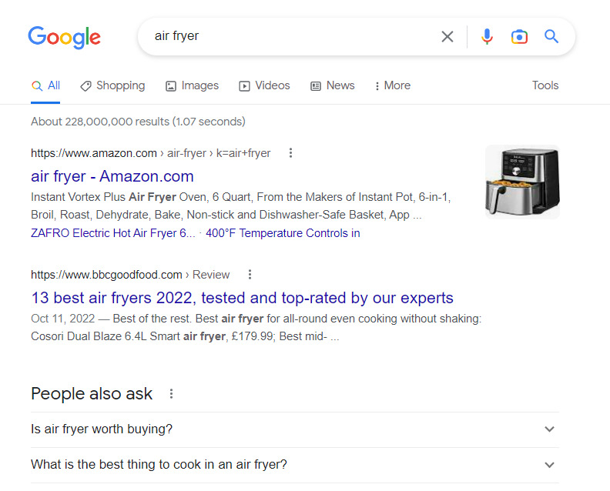Switch to the News tab
610x491 pixels.
point(332,85)
